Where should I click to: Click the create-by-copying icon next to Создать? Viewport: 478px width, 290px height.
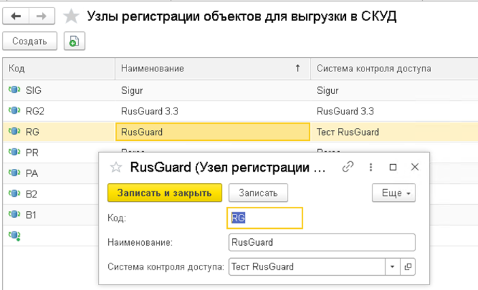[x=73, y=42]
